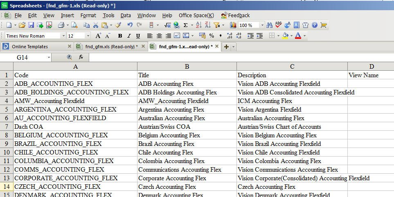Click cell containing Dach COA

point(75,126)
